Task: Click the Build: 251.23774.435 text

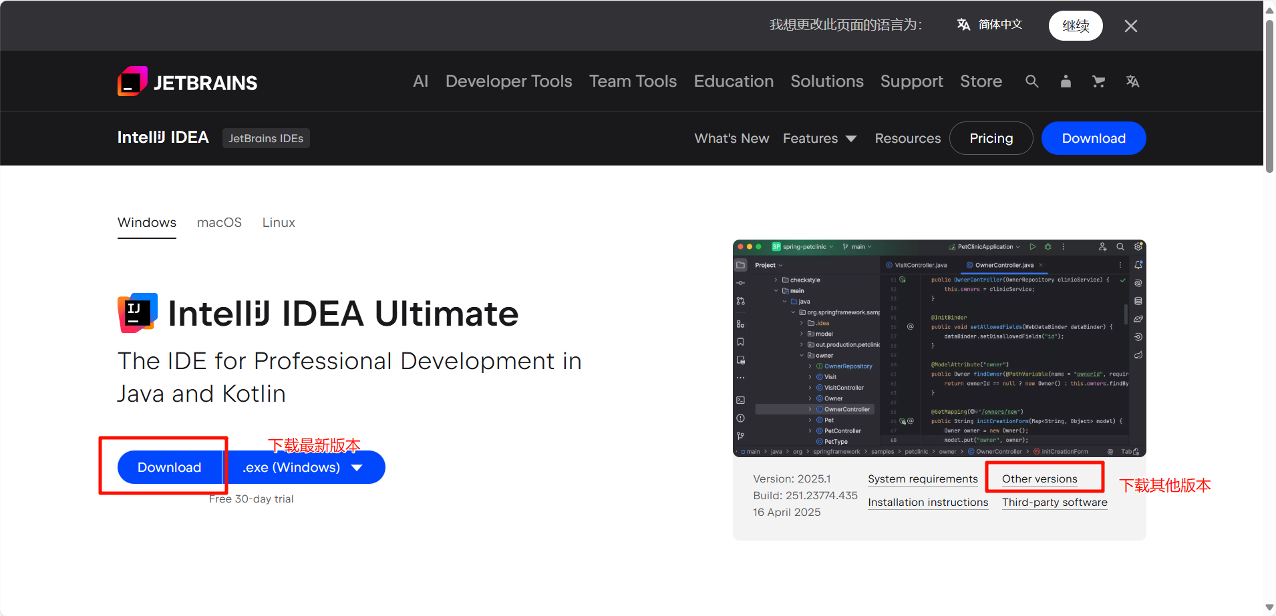Action: tap(805, 496)
